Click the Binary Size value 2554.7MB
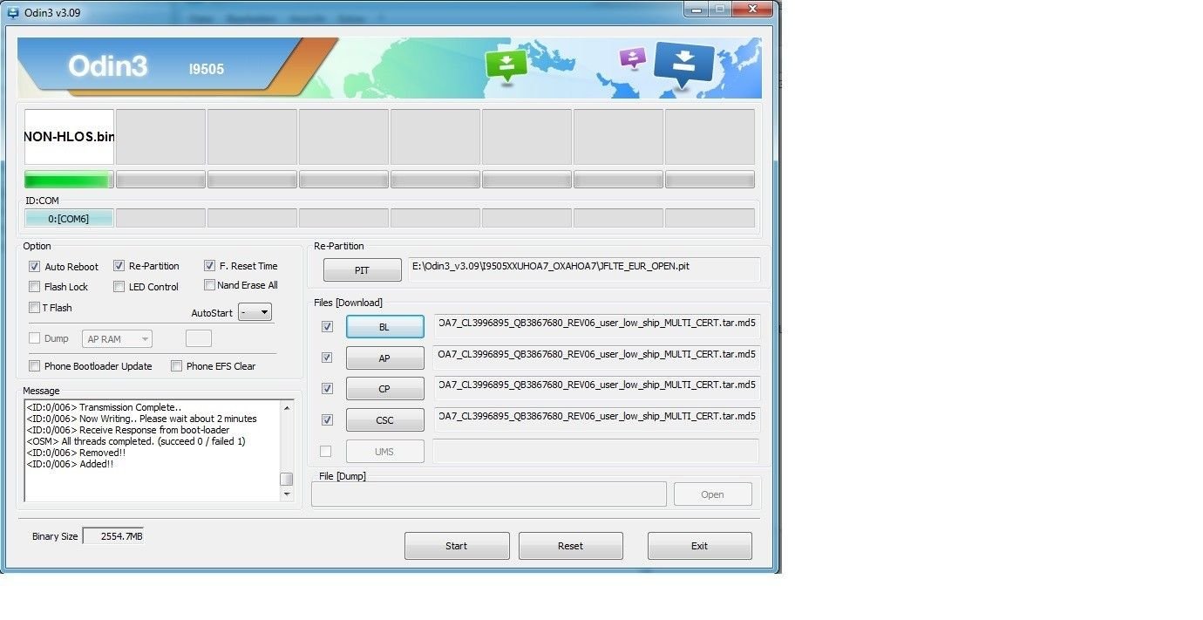Viewport: 1203px width, 620px height. [x=113, y=536]
